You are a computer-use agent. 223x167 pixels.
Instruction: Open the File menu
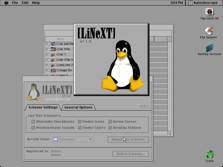pyautogui.click(x=15, y=3)
